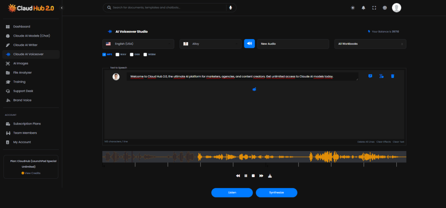
Task: Click the Listen button
Action: tap(232, 193)
